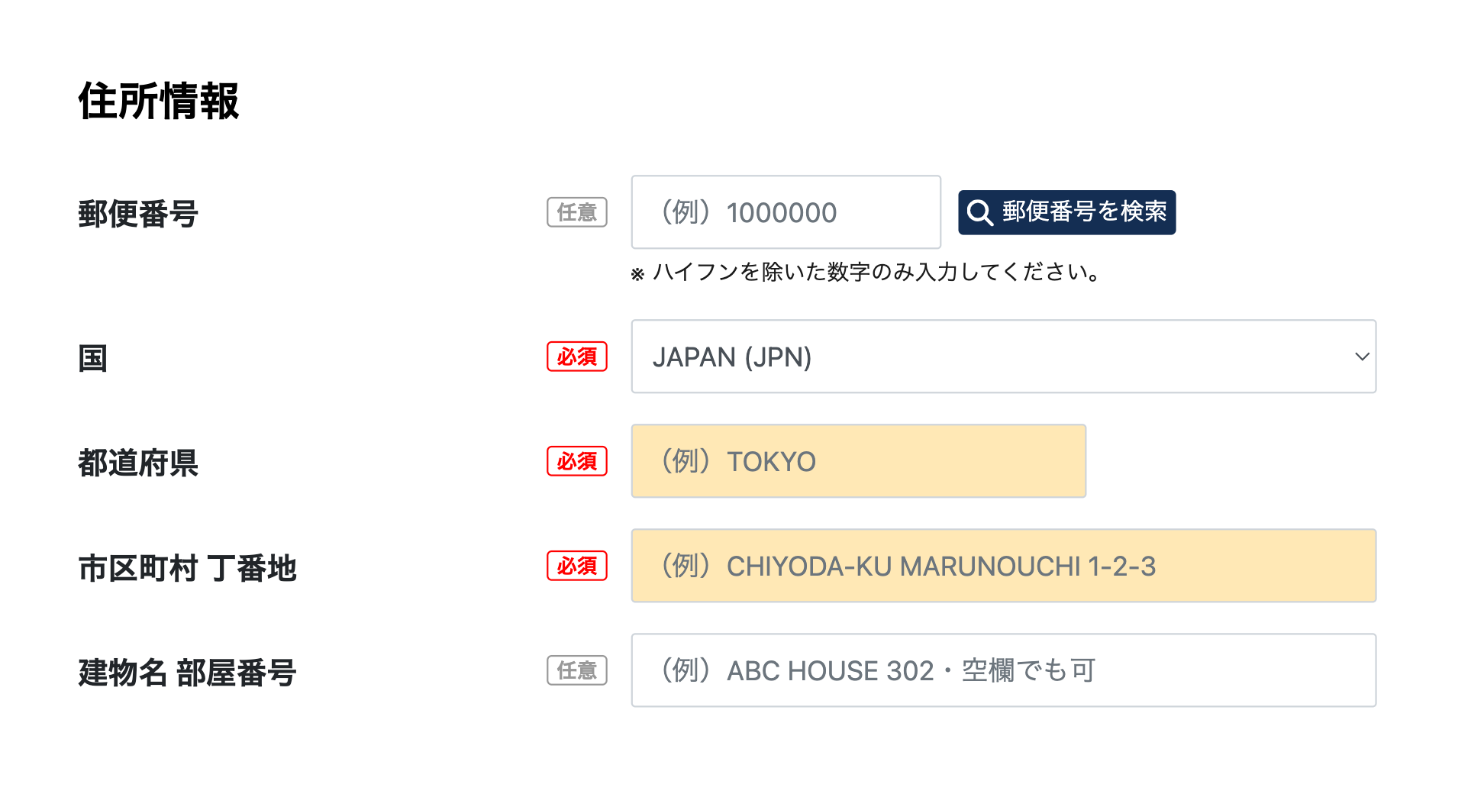Click the chevron arrow of country select
The image size is (1484, 807).
(x=1362, y=357)
